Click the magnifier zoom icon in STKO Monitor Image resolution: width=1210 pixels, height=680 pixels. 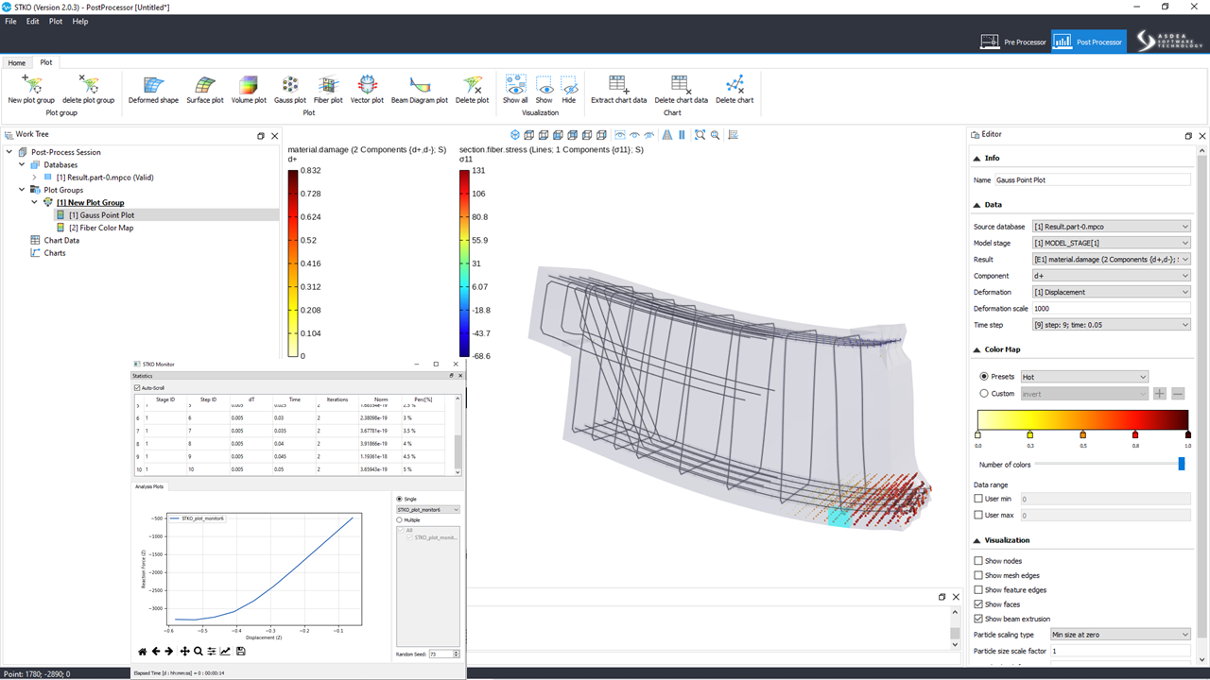click(199, 651)
